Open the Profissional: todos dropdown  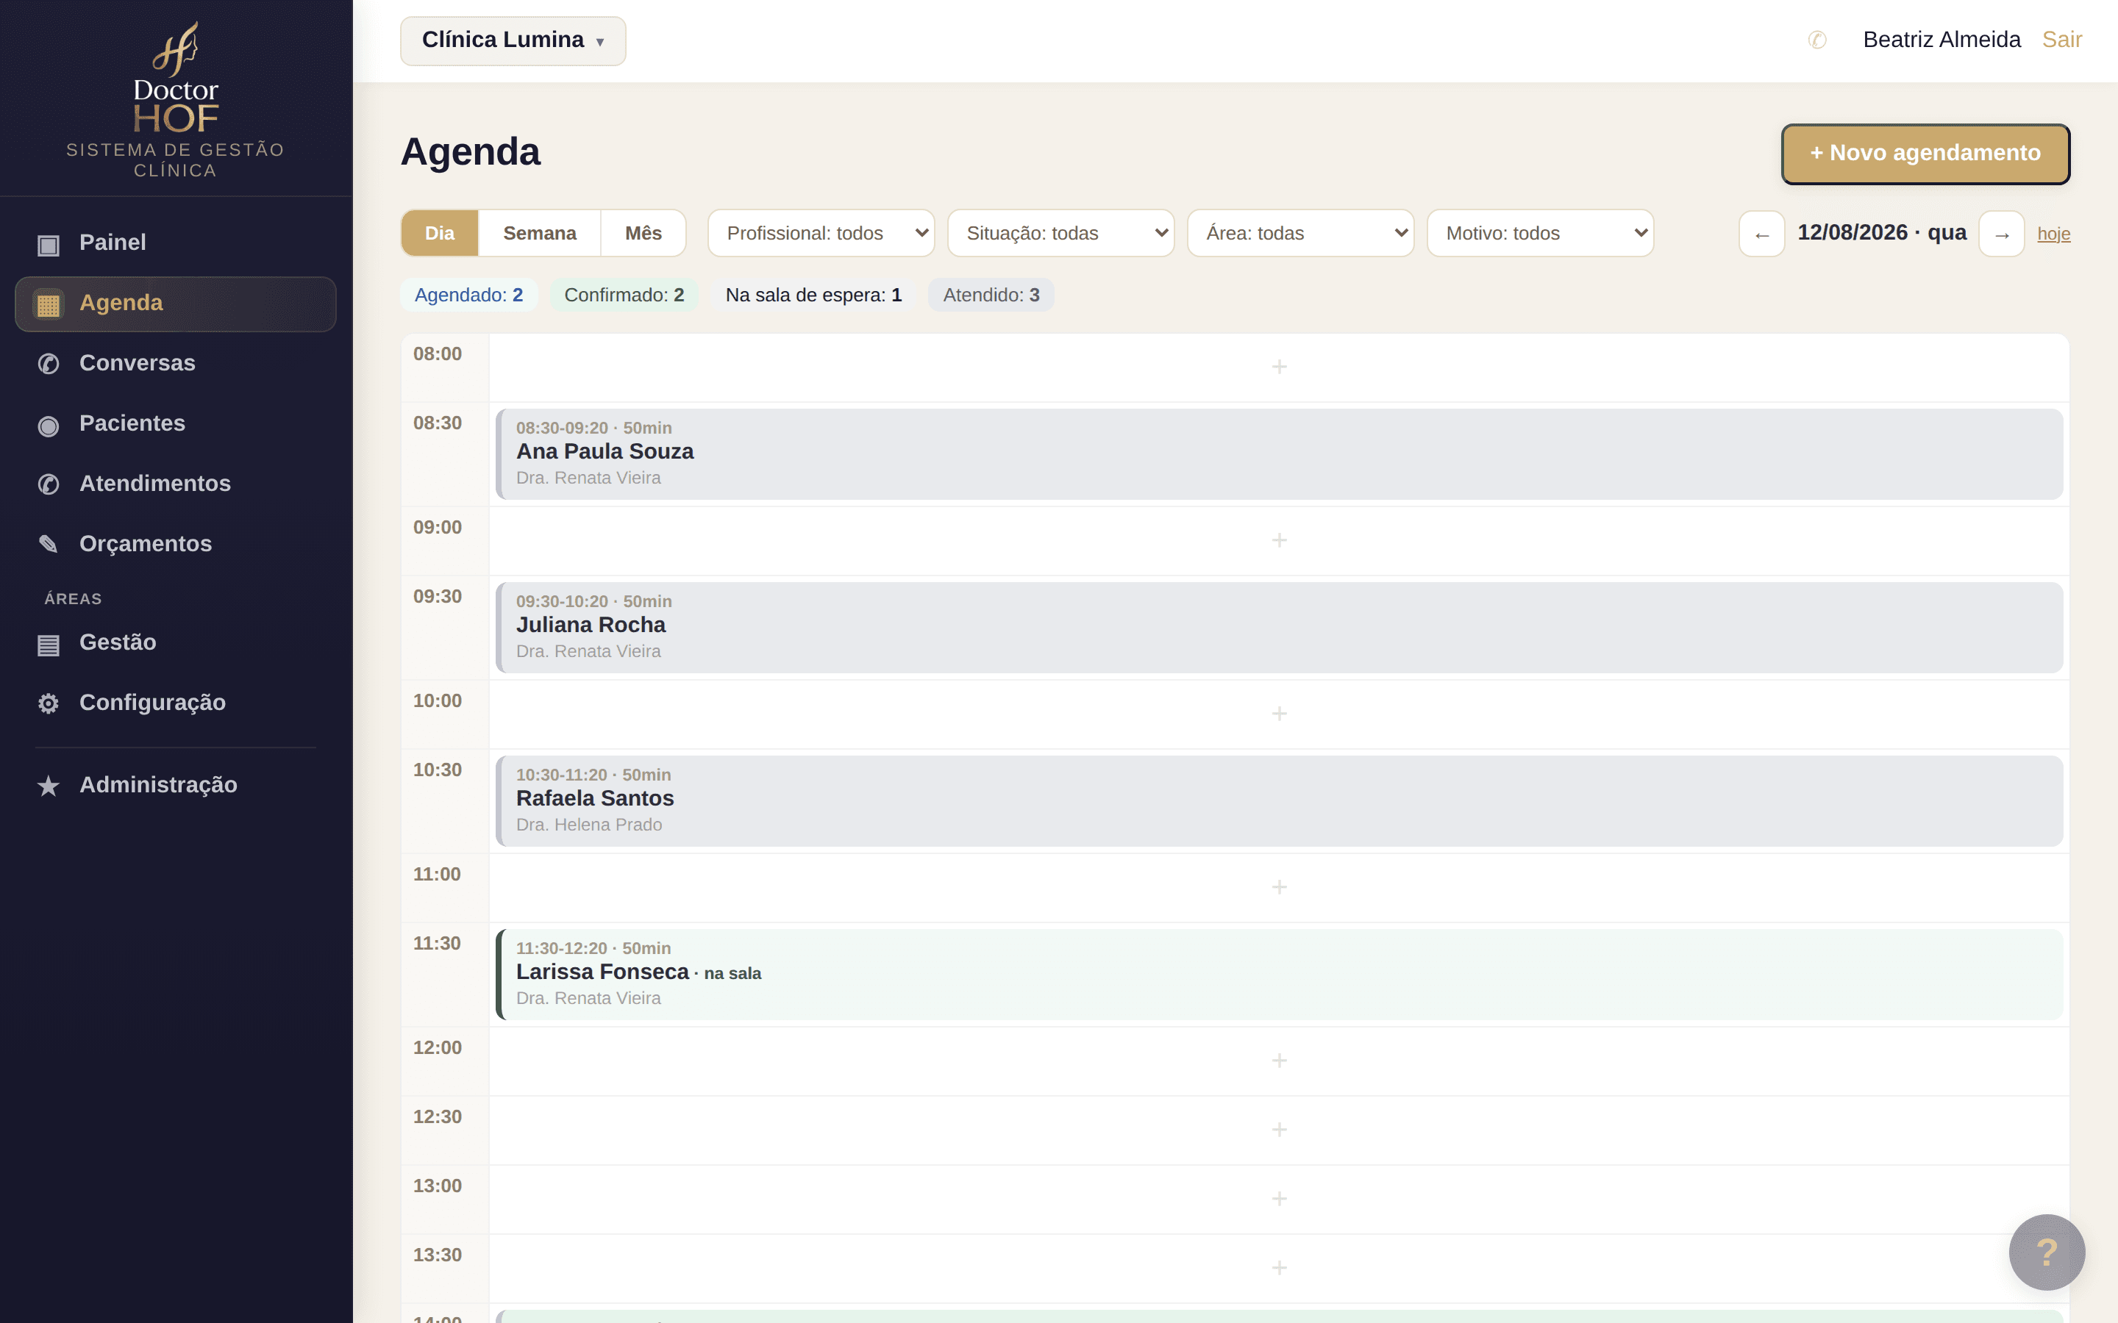point(821,234)
